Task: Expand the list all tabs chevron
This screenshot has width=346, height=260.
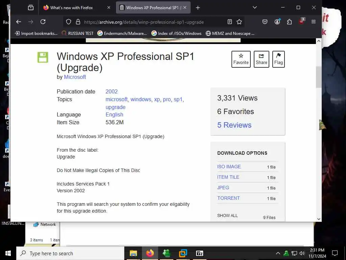Action: tap(255, 7)
